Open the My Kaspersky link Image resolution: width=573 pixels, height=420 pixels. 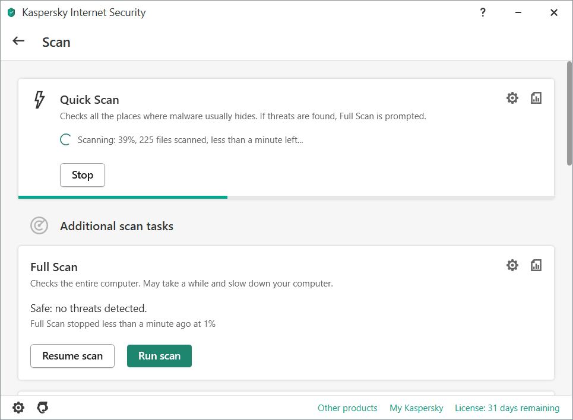coord(416,408)
